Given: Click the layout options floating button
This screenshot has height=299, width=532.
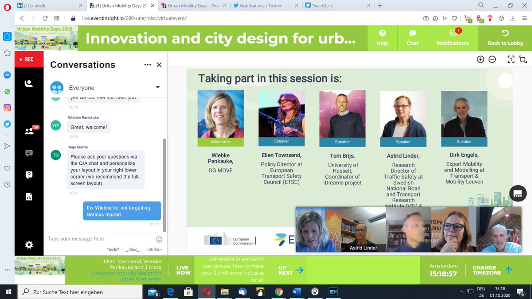Looking at the screenshot, I should click(x=517, y=193).
